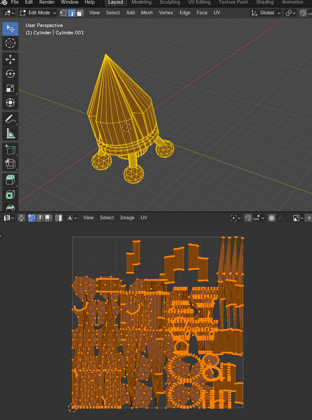312x420 pixels.
Task: Switch to the UV Editing workspace tab
Action: click(199, 2)
